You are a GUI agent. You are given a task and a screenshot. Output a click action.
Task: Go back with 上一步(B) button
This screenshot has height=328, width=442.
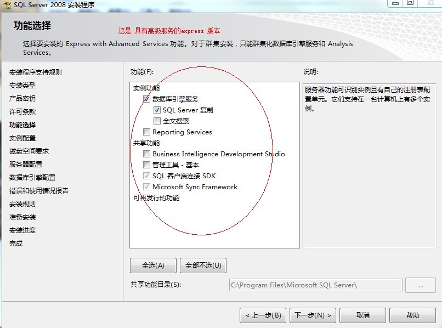[263, 315]
